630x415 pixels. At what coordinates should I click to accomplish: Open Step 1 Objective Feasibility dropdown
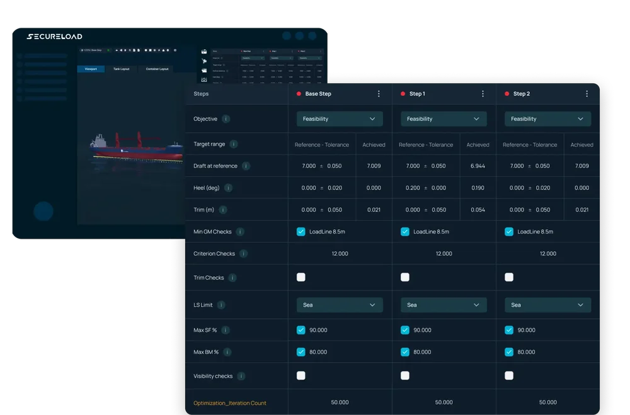coord(444,119)
